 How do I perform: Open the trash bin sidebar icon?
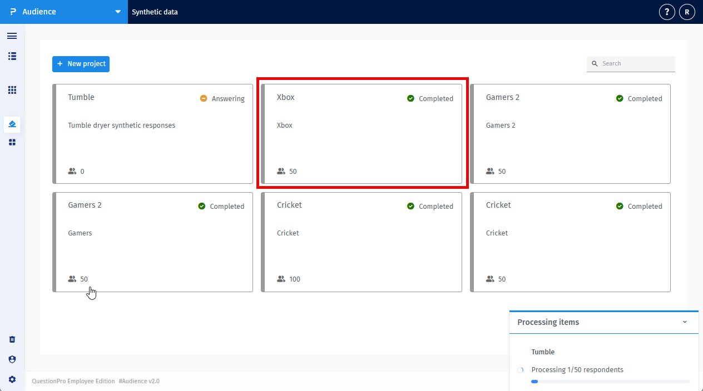[x=12, y=339]
